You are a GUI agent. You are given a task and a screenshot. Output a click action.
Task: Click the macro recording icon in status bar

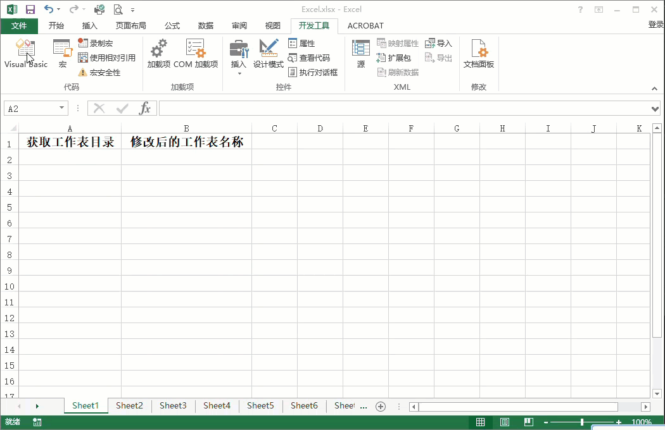[x=37, y=422]
